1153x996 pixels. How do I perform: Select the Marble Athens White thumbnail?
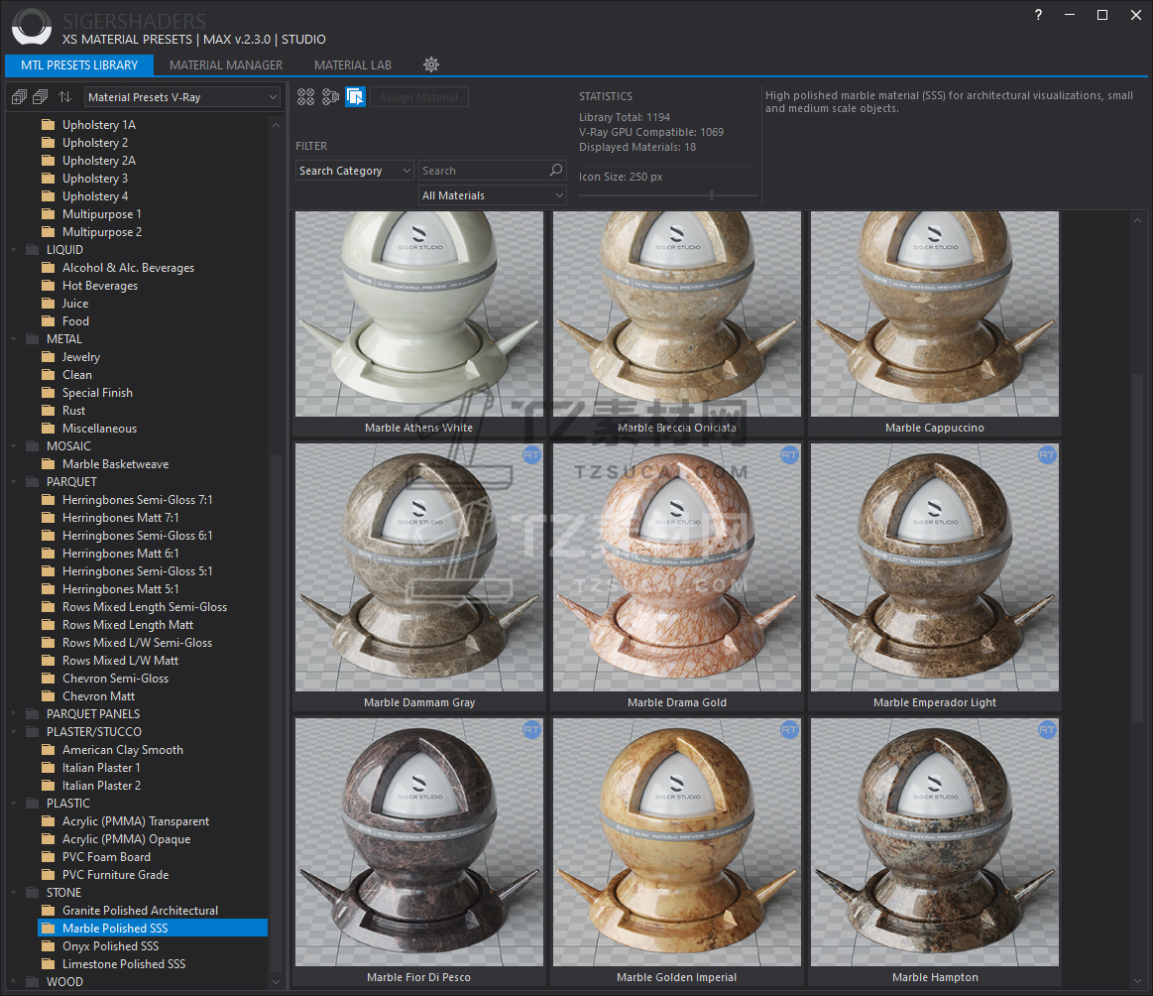point(419,314)
